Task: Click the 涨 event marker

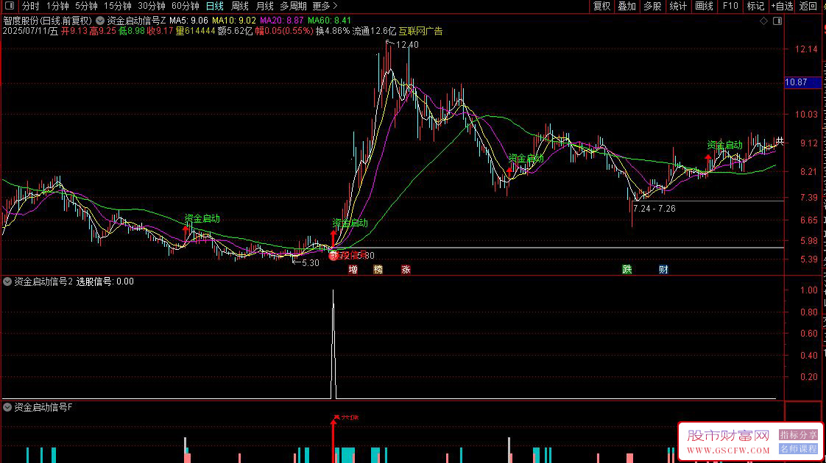Action: (406, 270)
